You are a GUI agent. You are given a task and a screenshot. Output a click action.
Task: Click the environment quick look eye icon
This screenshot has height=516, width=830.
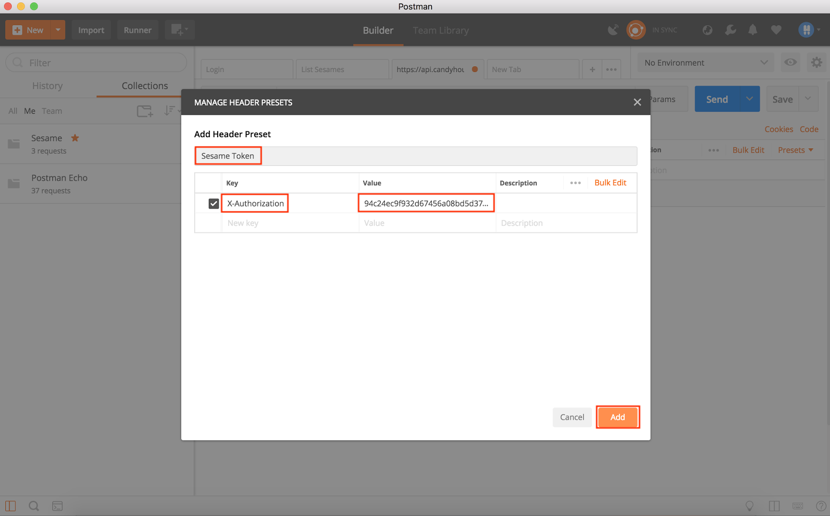pyautogui.click(x=791, y=62)
